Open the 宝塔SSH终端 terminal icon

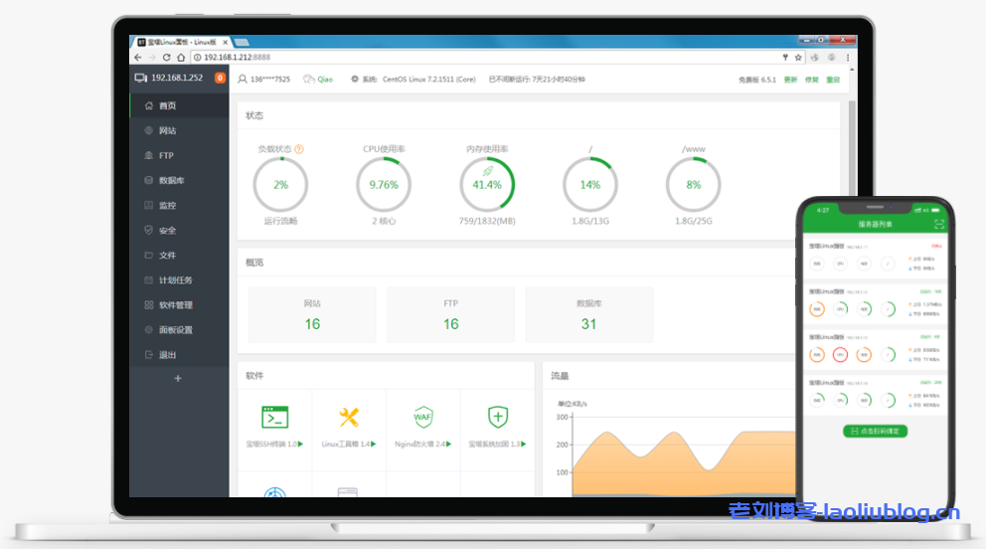(274, 417)
